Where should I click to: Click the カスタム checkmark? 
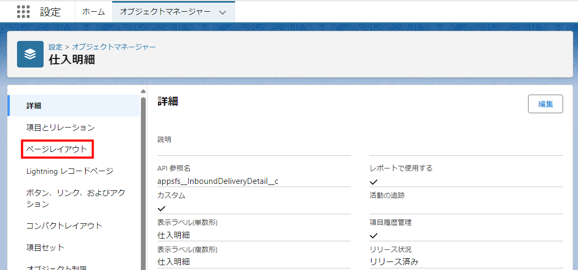click(x=162, y=208)
